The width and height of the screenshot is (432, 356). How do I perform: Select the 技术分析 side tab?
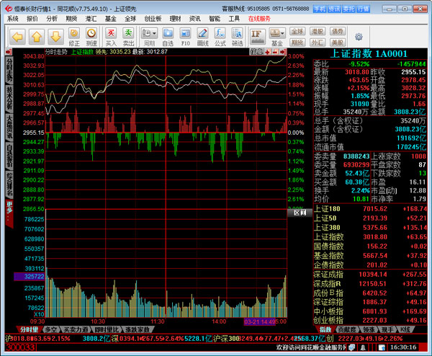tap(9, 99)
